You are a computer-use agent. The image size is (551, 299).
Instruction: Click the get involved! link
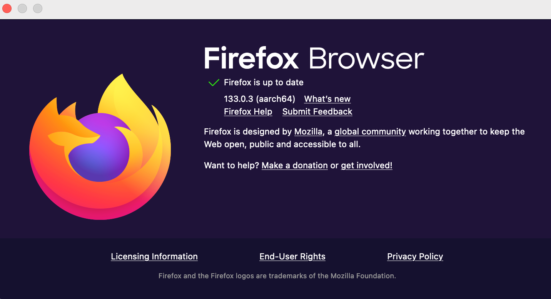pos(367,166)
